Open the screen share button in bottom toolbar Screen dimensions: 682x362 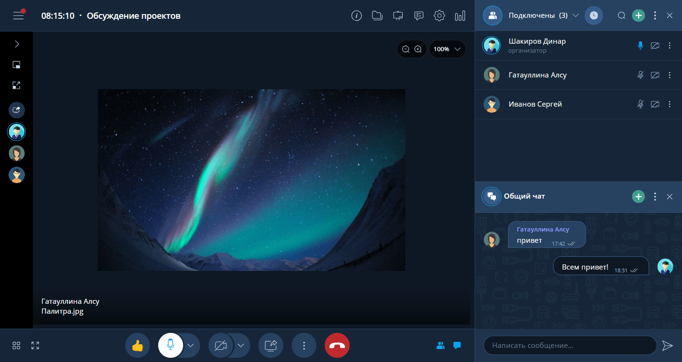coord(271,346)
